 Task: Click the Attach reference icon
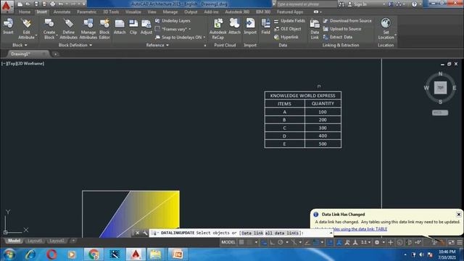point(120,24)
